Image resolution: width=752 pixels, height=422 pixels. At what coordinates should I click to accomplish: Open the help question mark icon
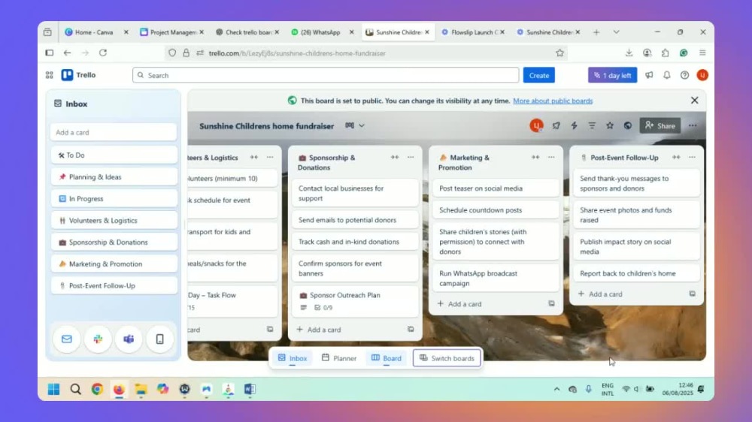tap(684, 75)
